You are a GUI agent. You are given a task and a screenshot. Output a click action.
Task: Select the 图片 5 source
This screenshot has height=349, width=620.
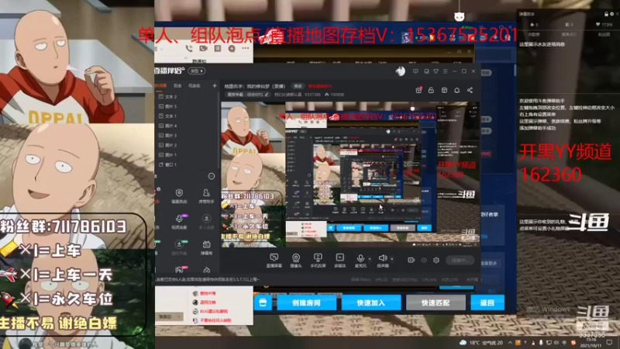click(x=187, y=106)
